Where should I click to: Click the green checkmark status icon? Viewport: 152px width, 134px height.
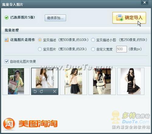[6, 18]
